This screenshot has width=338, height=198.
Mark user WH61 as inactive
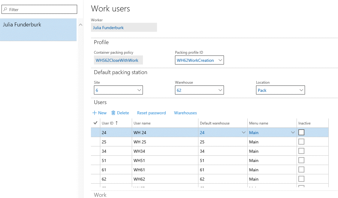tap(301, 169)
